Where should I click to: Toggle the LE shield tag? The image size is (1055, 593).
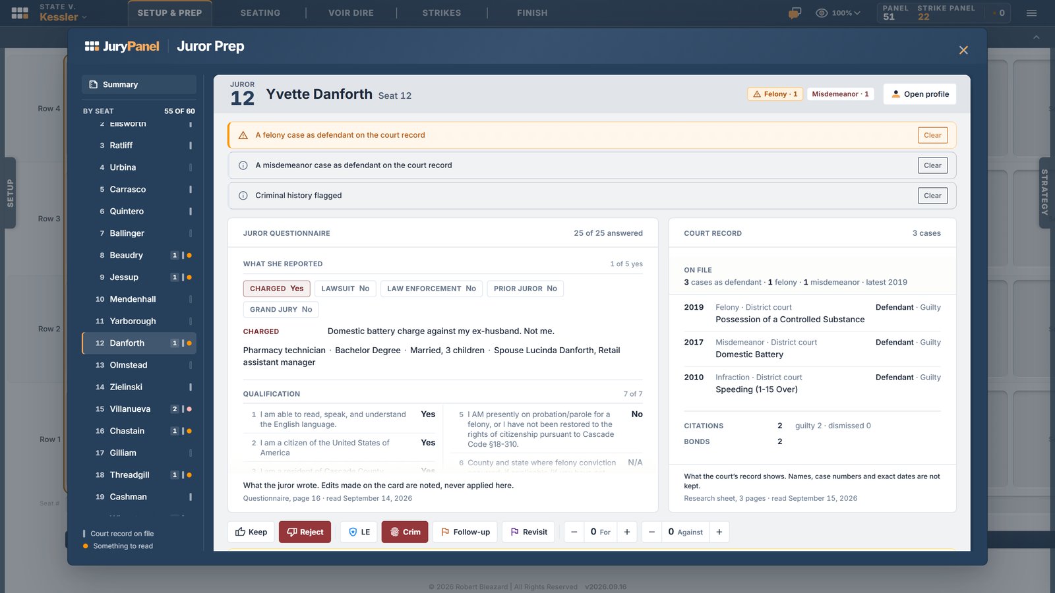(359, 532)
